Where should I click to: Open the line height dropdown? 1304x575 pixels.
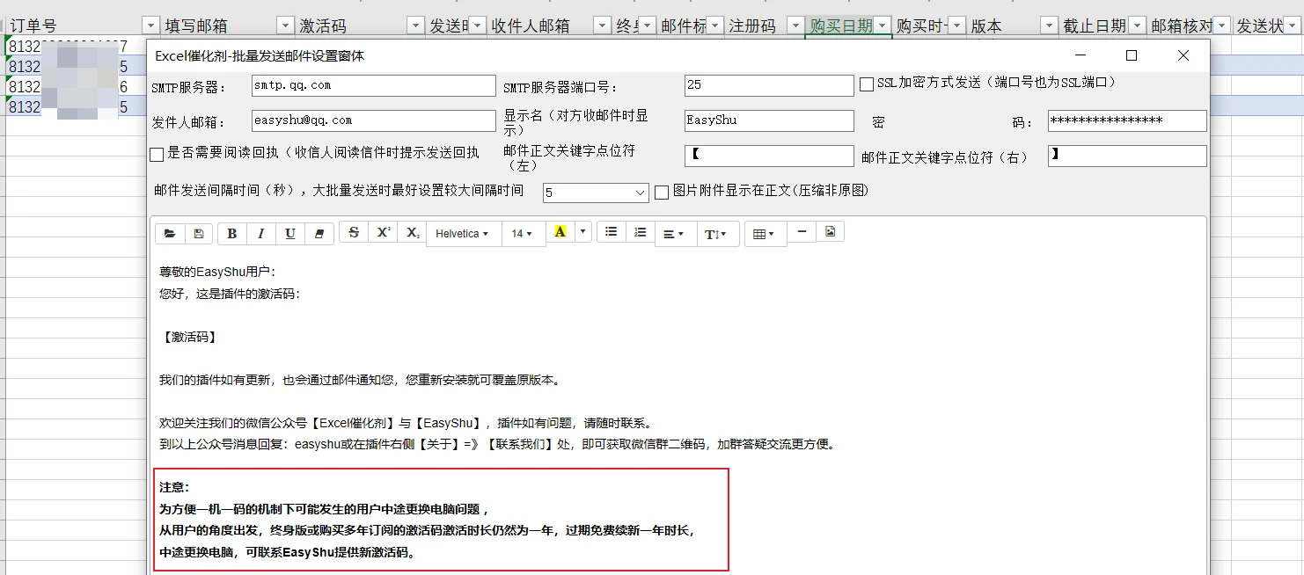tap(717, 234)
